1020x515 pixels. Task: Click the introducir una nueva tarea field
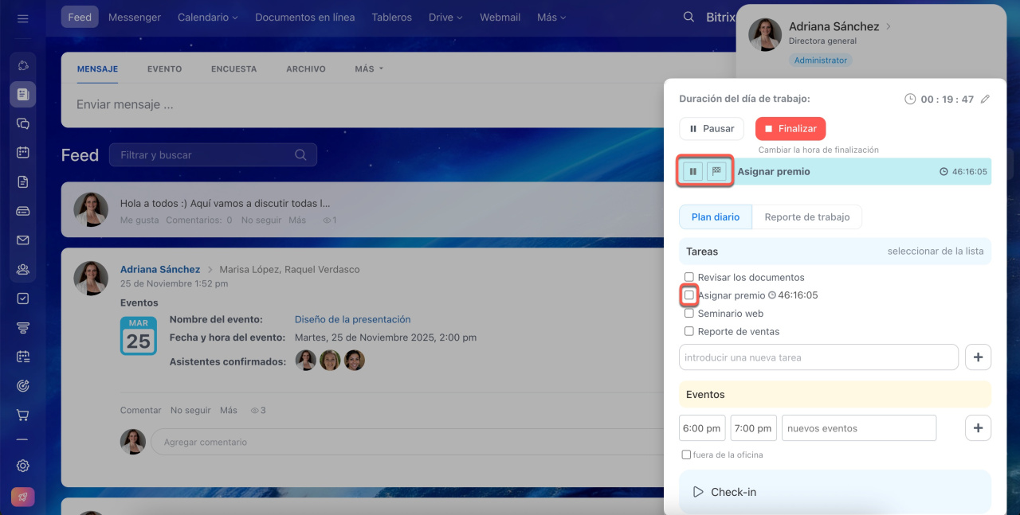pos(818,358)
